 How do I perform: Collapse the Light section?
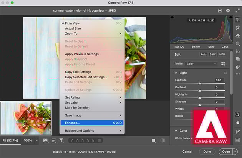click(x=176, y=73)
